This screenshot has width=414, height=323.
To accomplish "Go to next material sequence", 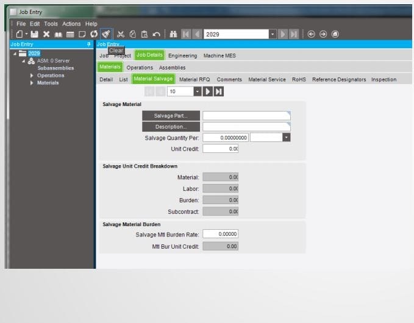I will click(x=207, y=91).
